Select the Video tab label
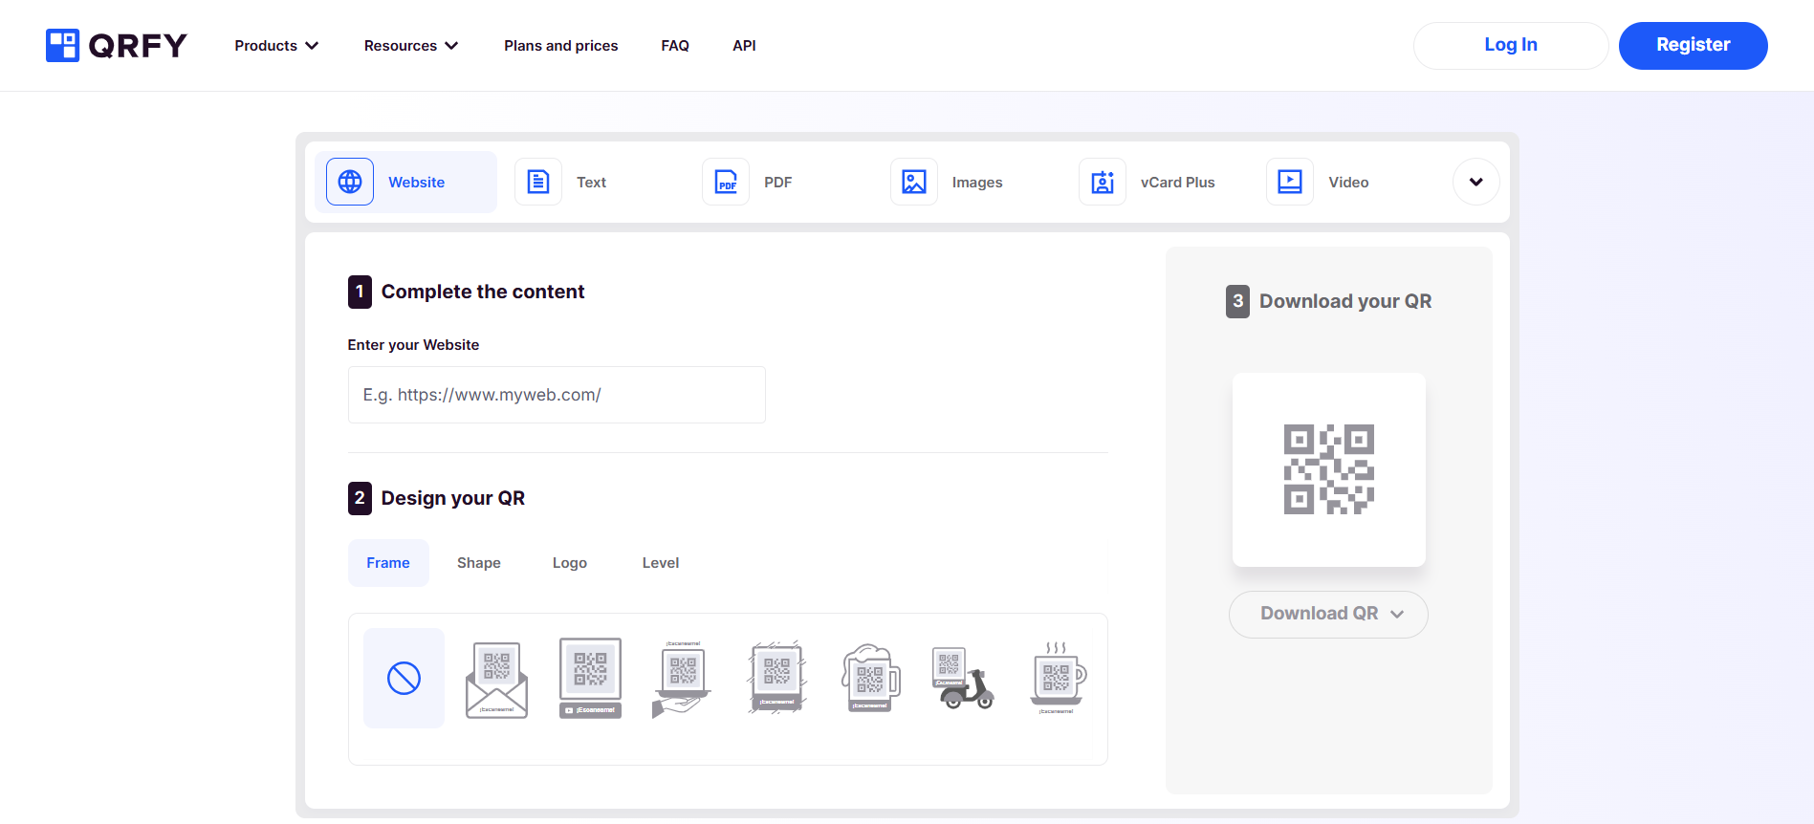Image resolution: width=1814 pixels, height=824 pixels. click(1348, 182)
